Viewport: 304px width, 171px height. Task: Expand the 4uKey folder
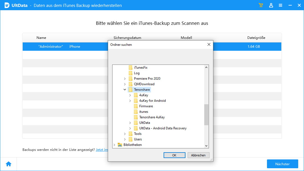pos(130,95)
